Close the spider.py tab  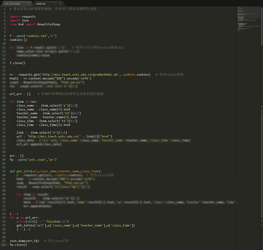click(x=60, y=4)
